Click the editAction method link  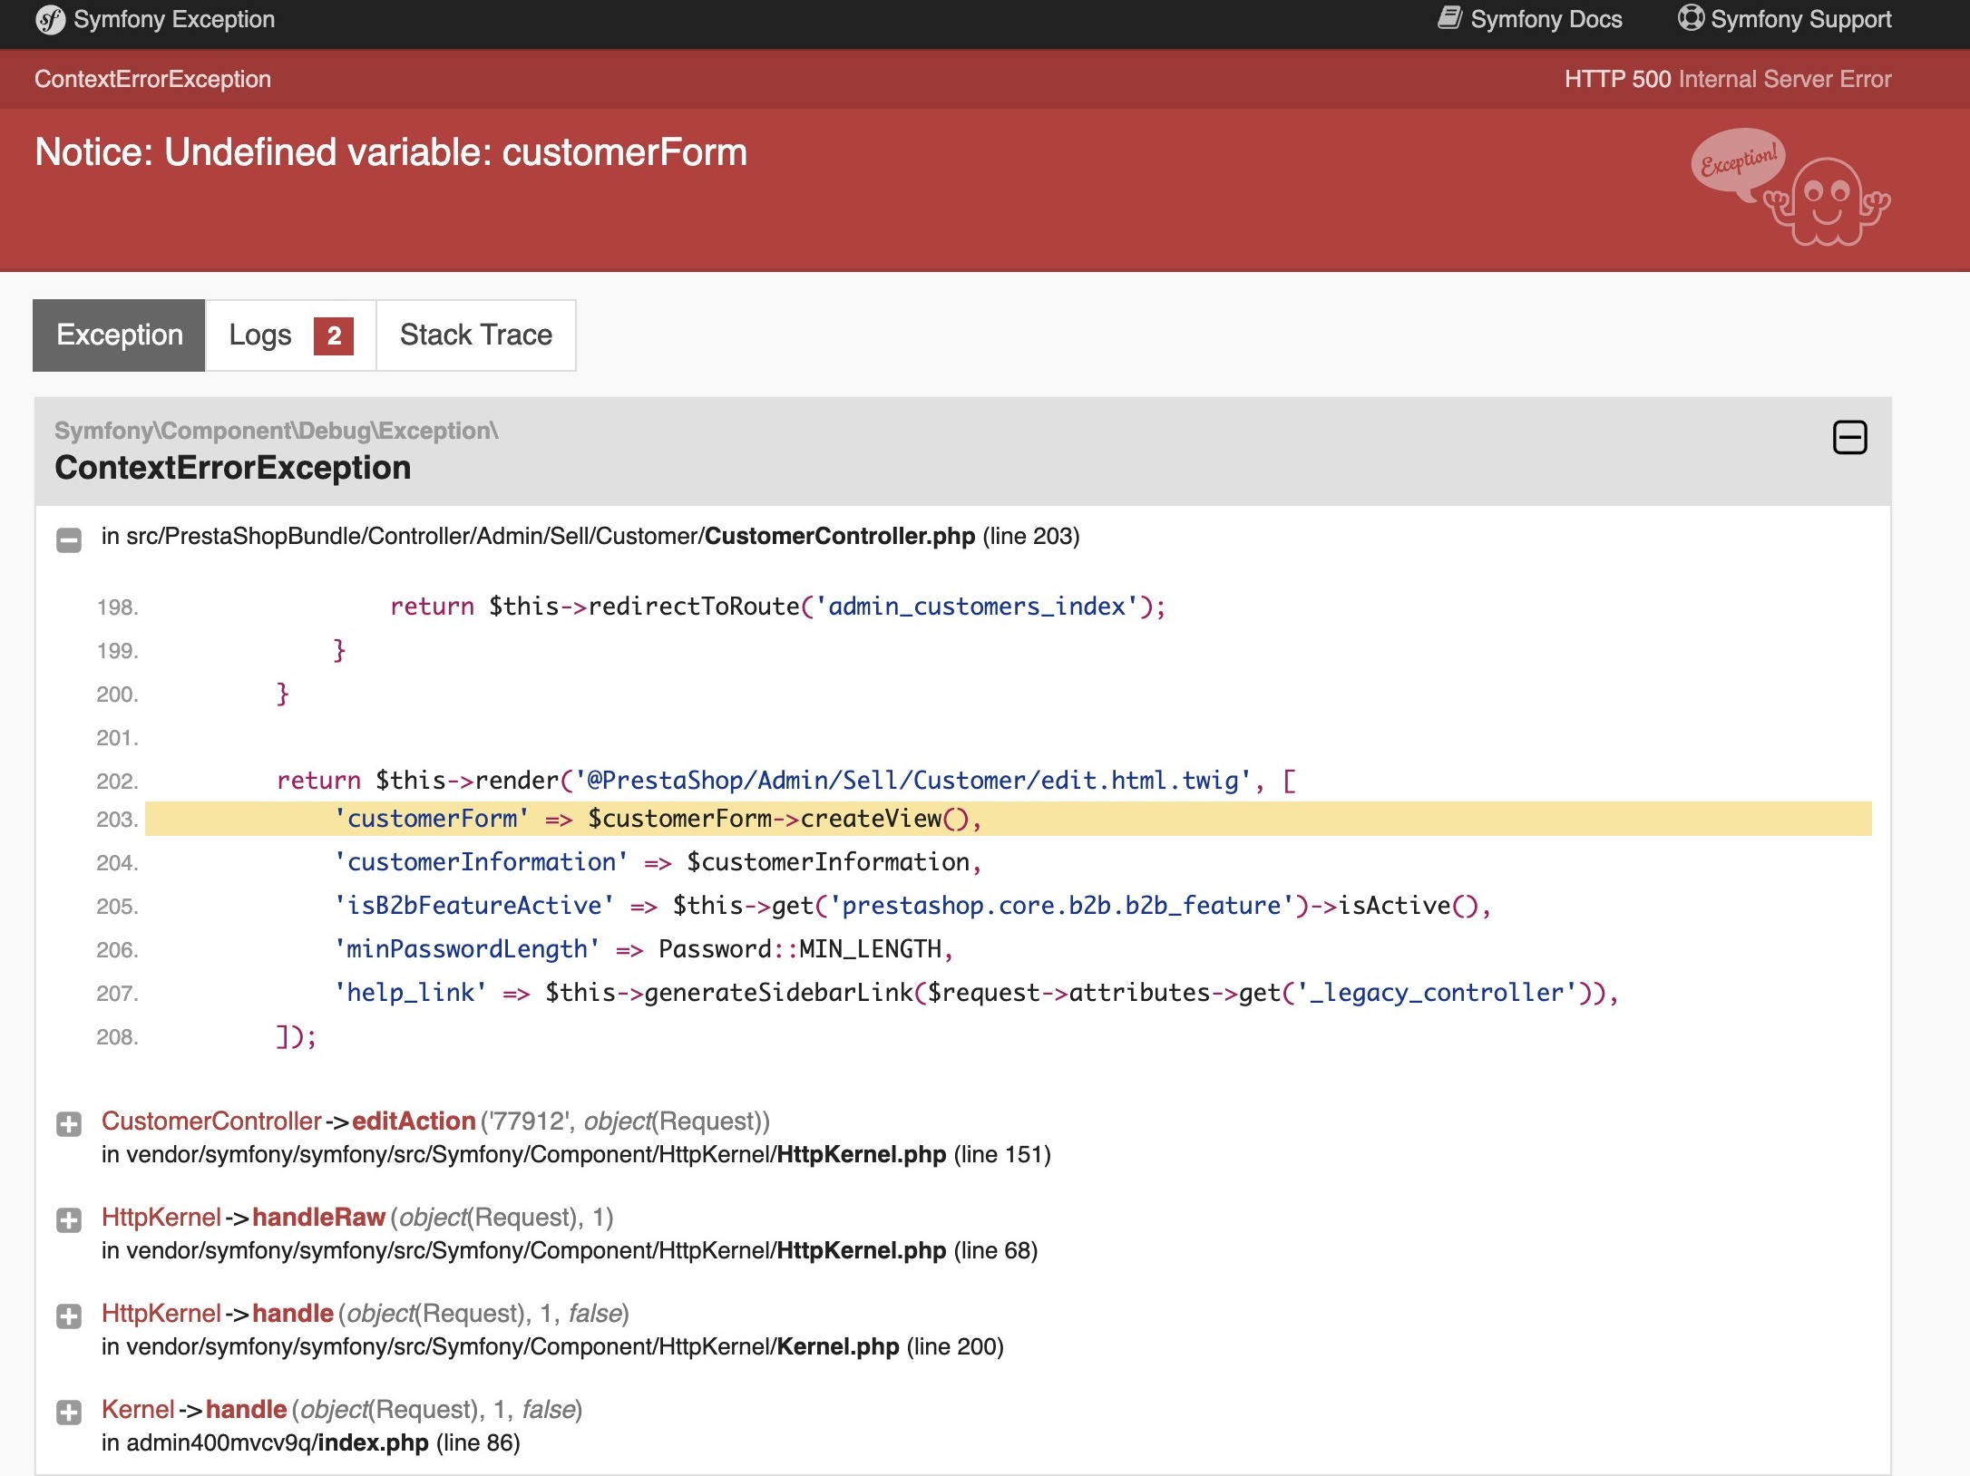coord(414,1122)
